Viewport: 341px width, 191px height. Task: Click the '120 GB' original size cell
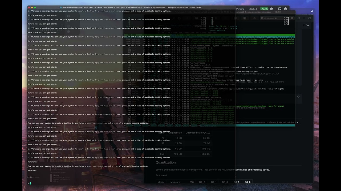(x=178, y=154)
